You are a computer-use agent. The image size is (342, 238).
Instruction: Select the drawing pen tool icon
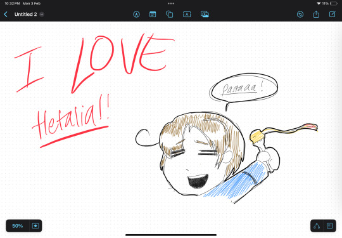tap(137, 15)
